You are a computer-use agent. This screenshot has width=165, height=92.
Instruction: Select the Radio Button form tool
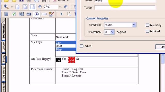pyautogui.click(x=37, y=14)
